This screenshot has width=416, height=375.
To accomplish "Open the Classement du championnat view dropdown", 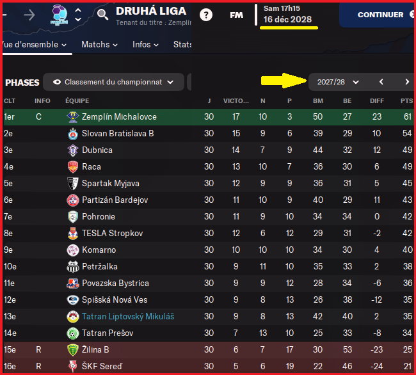I will pyautogui.click(x=113, y=82).
